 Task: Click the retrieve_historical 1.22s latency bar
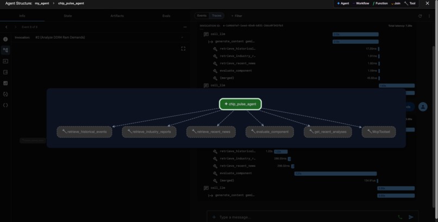pos(281,152)
